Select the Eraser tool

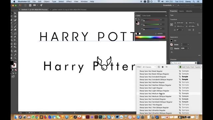click(x=15, y=30)
